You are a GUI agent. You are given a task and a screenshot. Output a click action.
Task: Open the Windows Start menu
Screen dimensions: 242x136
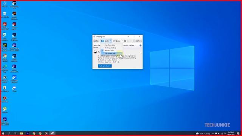pos(3,133)
